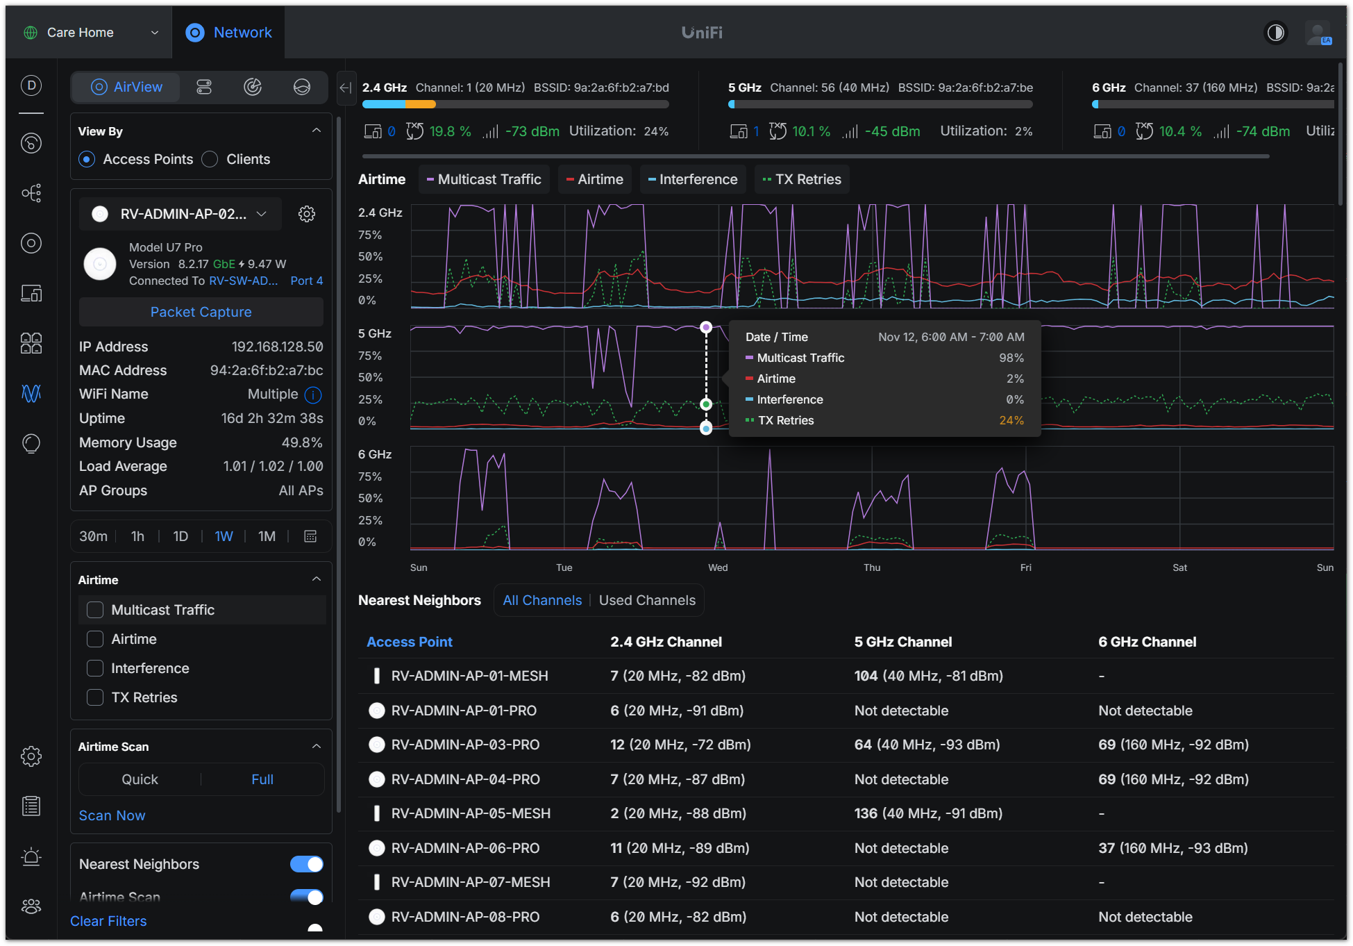The width and height of the screenshot is (1353, 946).
Task: Click the 2.4 GHz utilization bar
Action: click(x=515, y=104)
